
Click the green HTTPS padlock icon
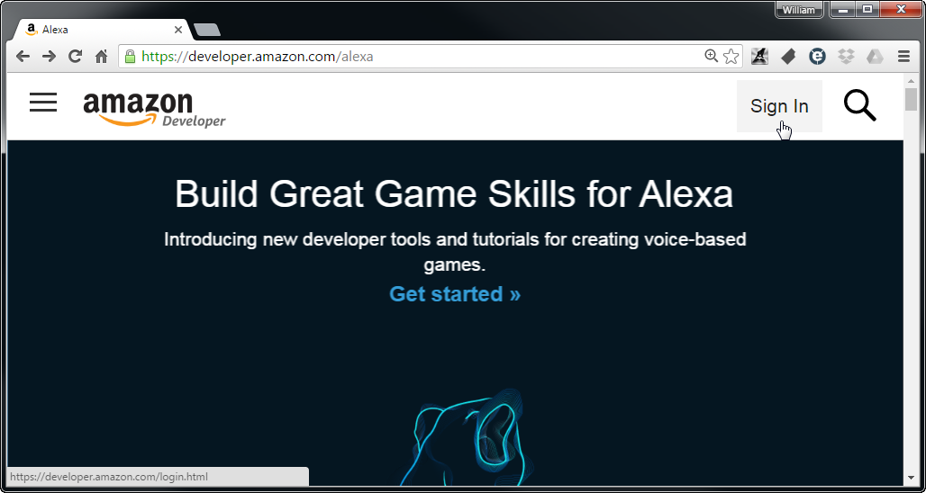point(130,57)
